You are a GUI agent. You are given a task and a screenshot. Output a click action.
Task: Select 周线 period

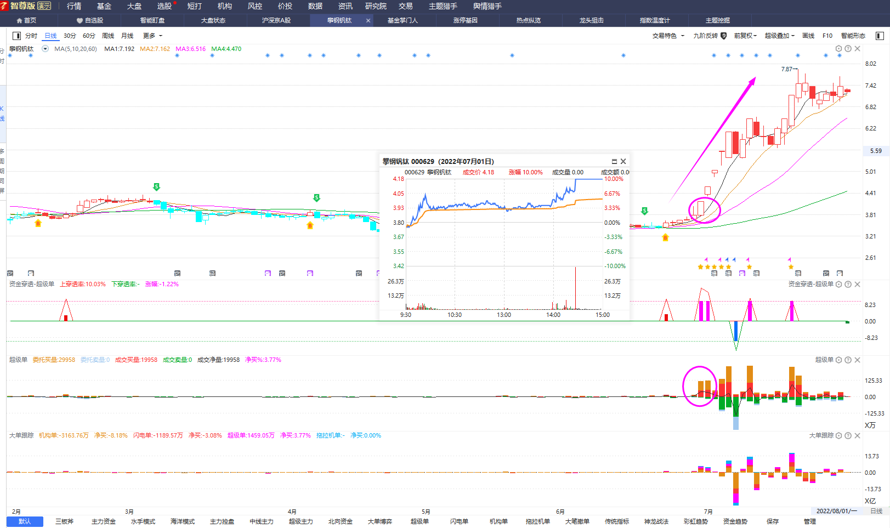coord(108,36)
